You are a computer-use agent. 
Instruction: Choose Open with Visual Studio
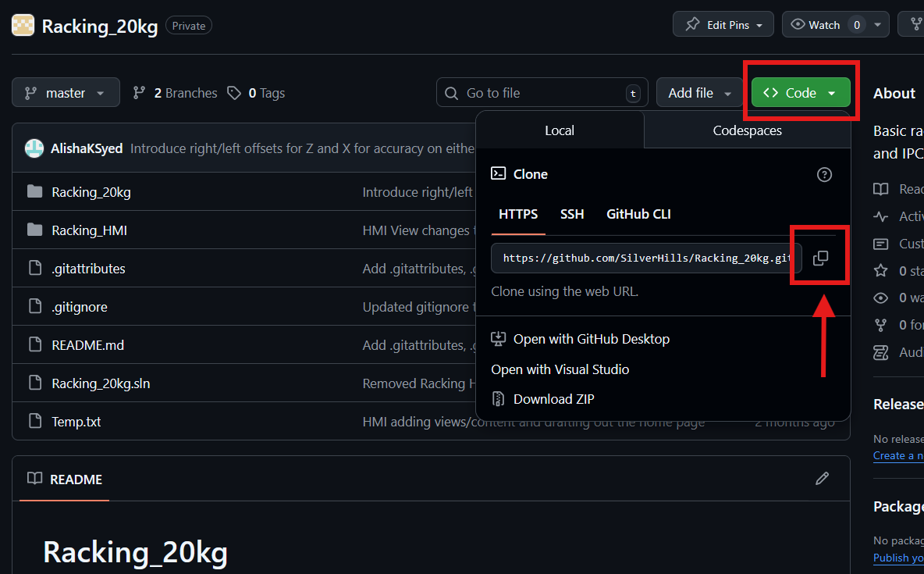[x=560, y=369]
